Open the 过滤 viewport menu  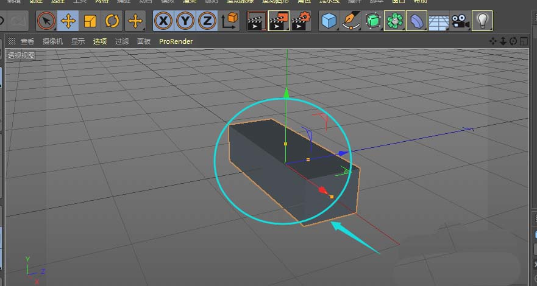[x=121, y=41]
